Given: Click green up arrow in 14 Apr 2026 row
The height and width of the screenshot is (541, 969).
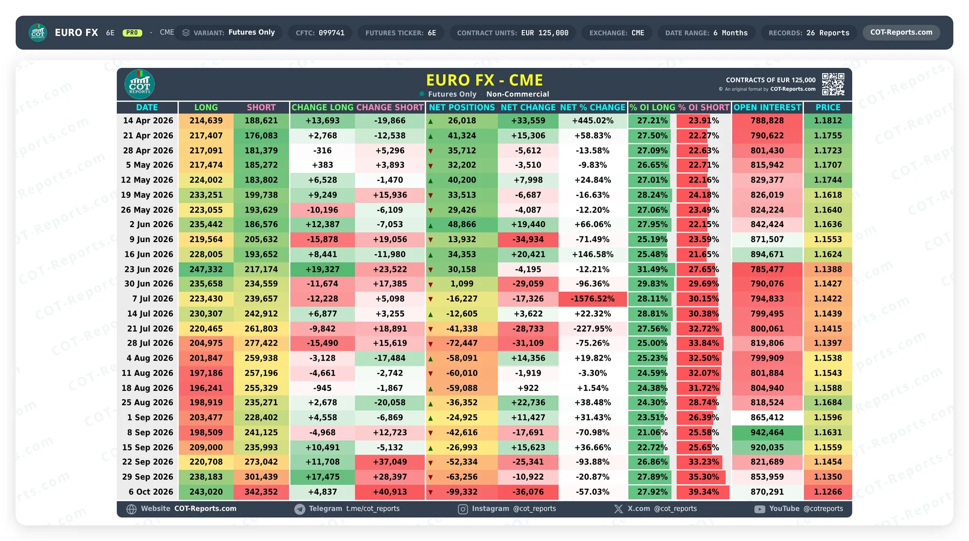Looking at the screenshot, I should coord(431,122).
